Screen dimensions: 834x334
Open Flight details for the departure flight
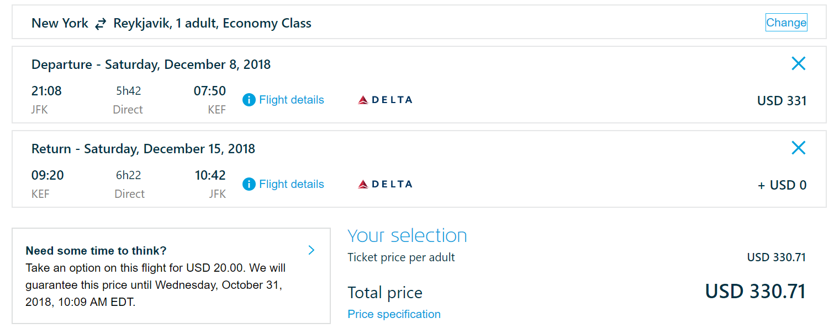click(x=291, y=100)
